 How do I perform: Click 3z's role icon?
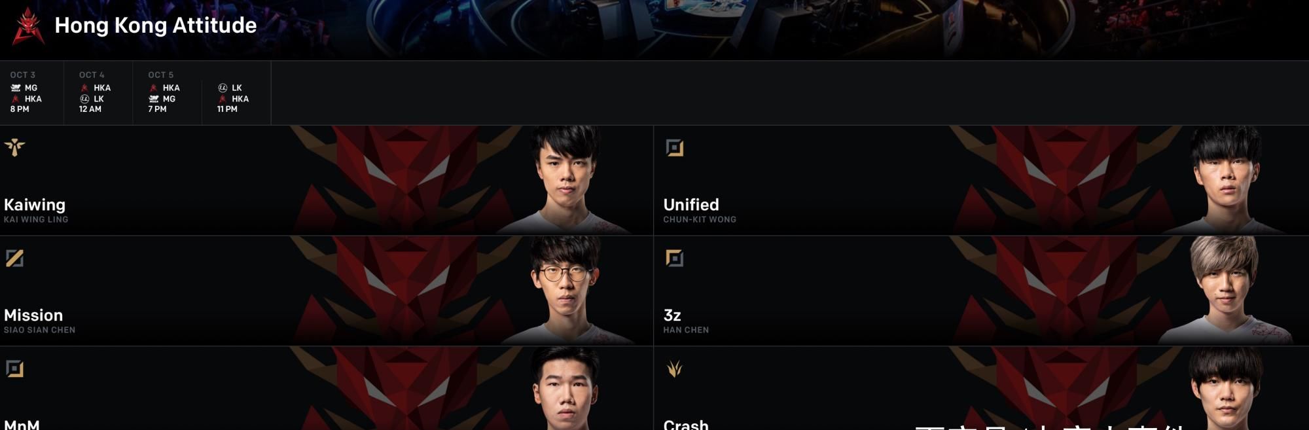tap(674, 258)
